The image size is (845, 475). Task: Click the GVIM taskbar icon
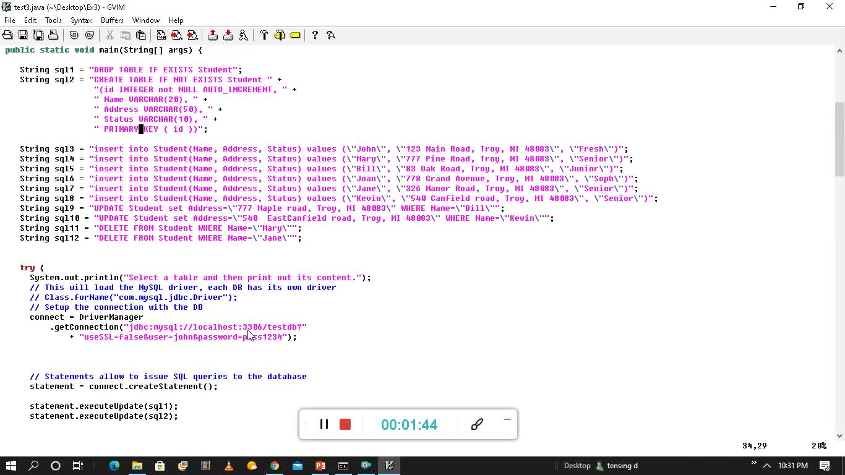click(x=389, y=466)
